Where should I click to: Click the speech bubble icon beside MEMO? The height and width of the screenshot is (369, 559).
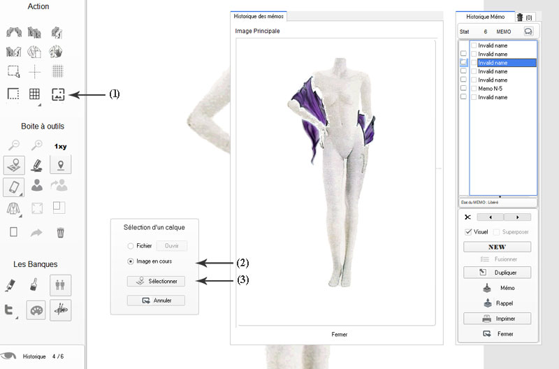coord(528,31)
